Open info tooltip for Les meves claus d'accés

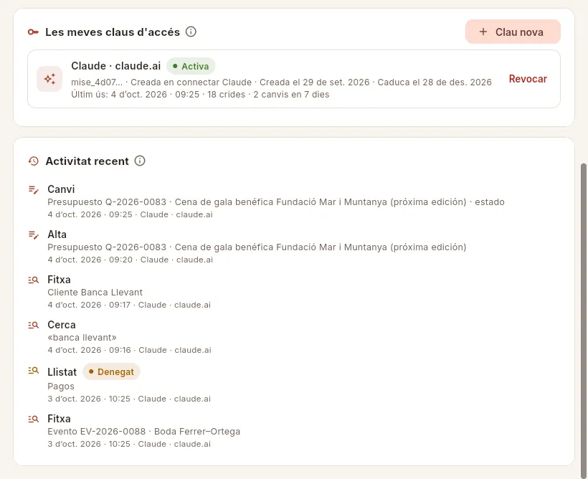(x=191, y=32)
